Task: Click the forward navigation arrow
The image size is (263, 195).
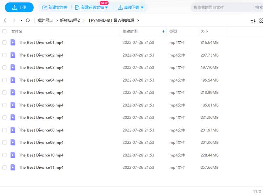Action: 14,20
